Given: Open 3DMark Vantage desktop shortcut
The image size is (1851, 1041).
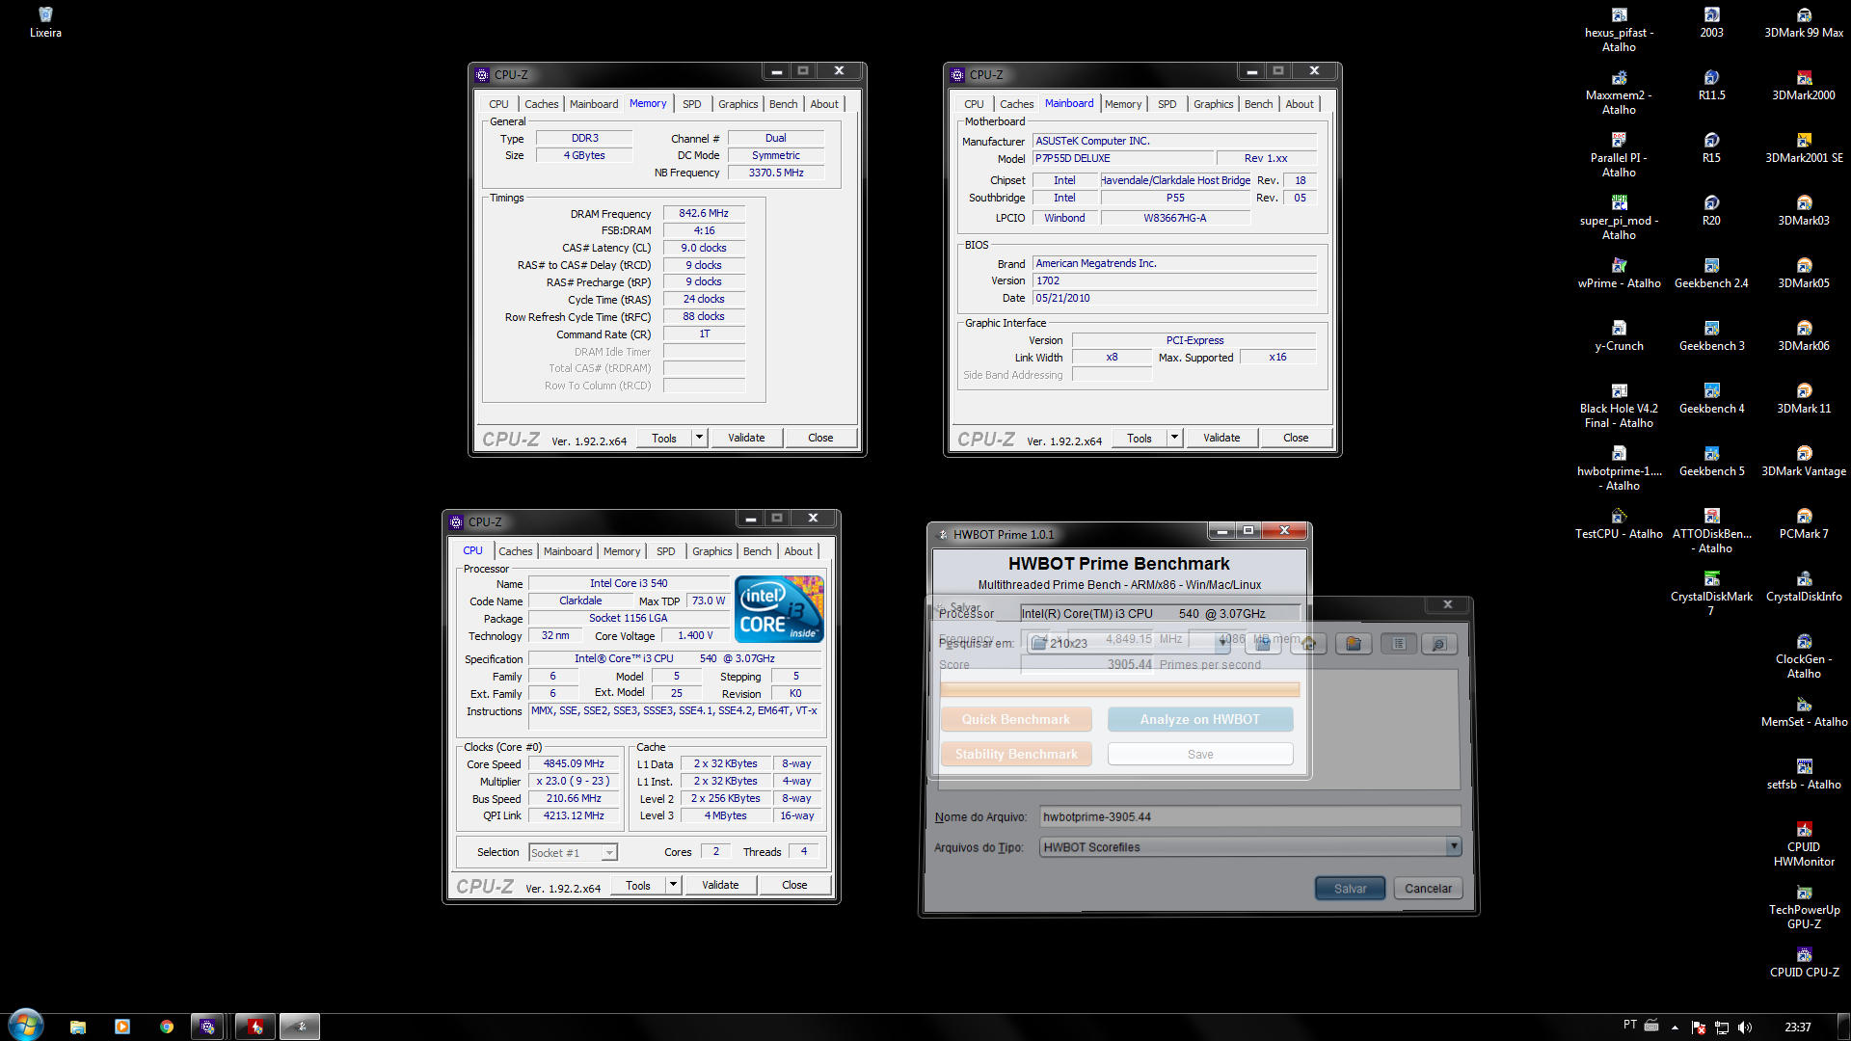Looking at the screenshot, I should click(1804, 461).
